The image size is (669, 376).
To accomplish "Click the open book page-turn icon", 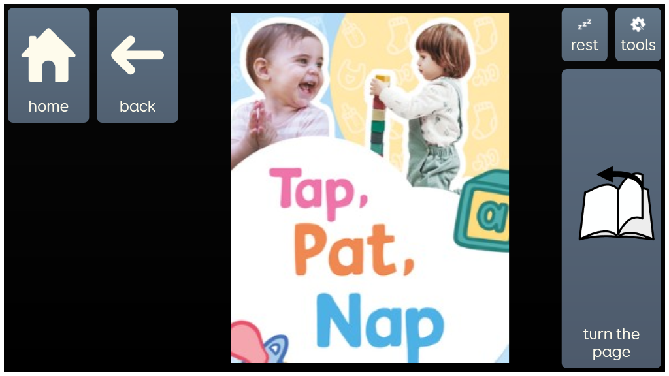I will coord(616,204).
